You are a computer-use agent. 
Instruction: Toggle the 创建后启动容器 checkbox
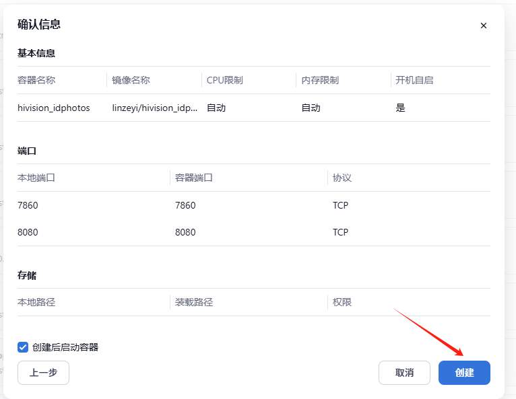[x=23, y=347]
